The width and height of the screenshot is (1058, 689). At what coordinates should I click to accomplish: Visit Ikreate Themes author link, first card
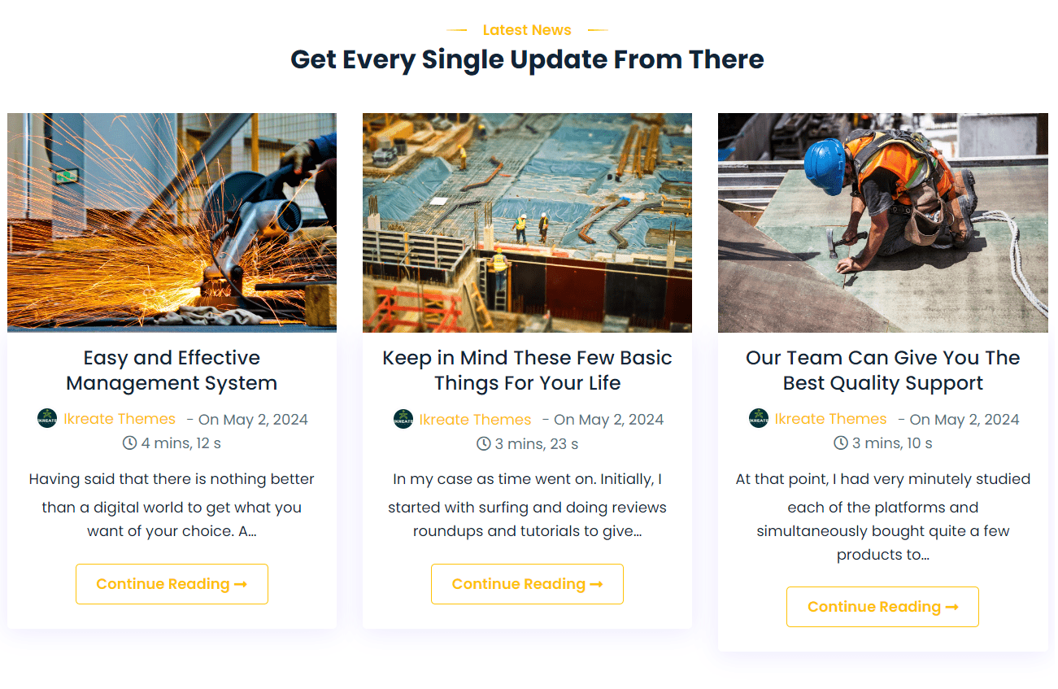coord(120,420)
